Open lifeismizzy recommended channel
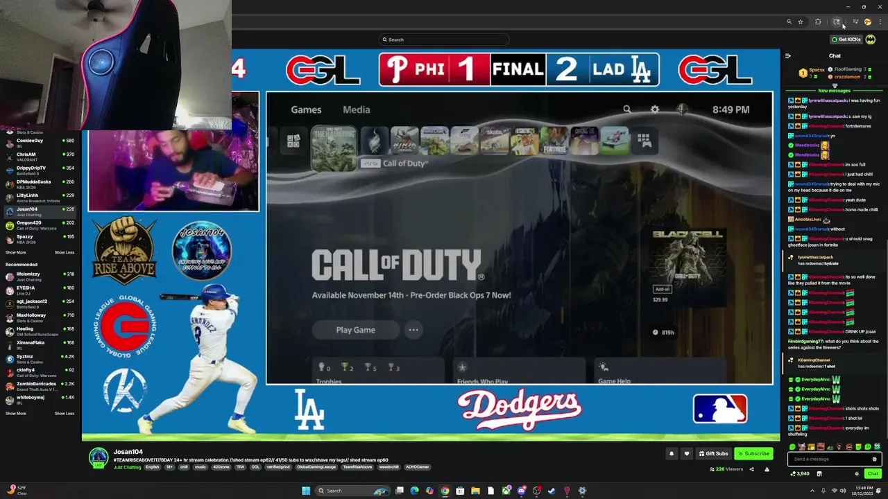888x499 pixels. pos(40,276)
